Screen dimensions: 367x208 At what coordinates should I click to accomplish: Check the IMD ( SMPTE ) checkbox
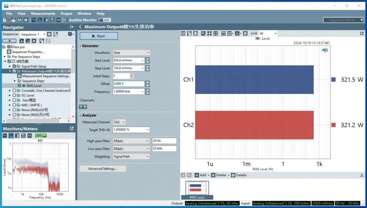14,105
